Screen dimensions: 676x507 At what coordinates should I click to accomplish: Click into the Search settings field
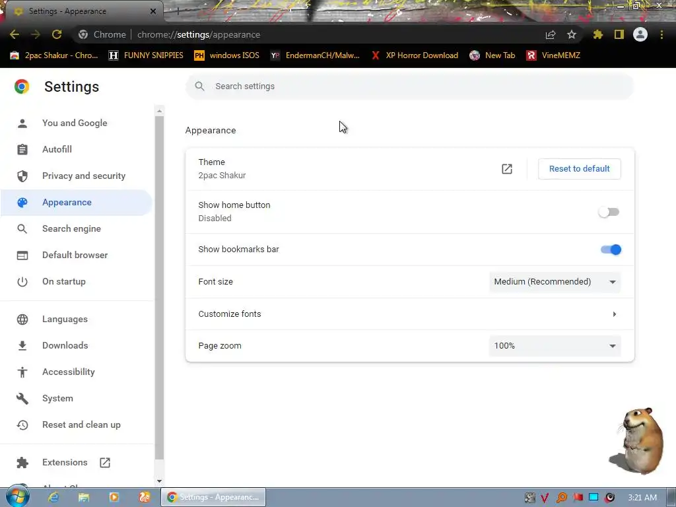[409, 86]
